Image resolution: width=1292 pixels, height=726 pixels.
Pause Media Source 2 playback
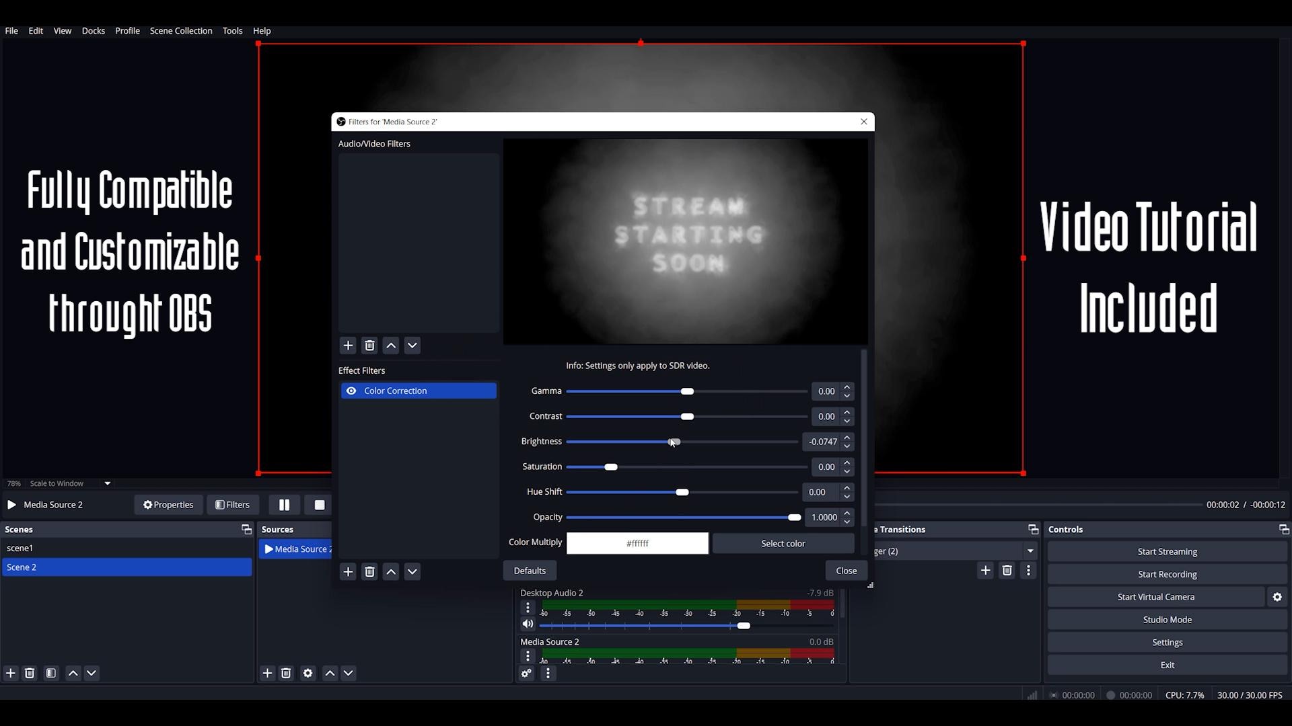point(284,505)
